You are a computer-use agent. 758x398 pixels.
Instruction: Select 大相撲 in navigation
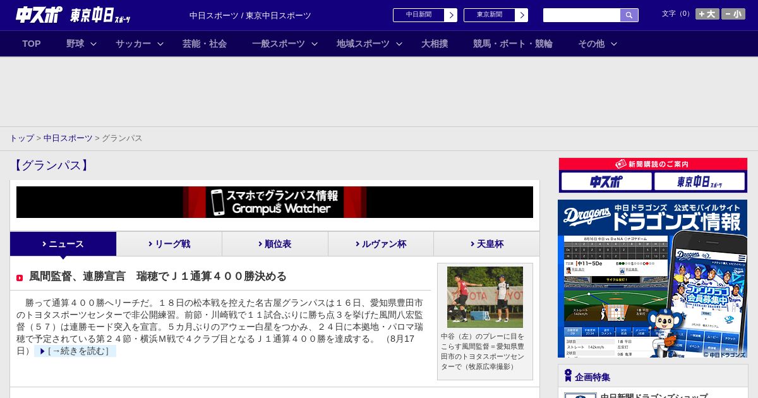(435, 44)
